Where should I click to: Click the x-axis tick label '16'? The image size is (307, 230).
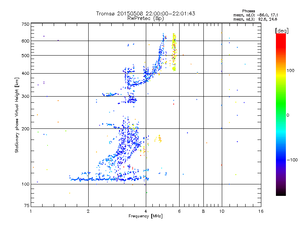click(x=261, y=211)
